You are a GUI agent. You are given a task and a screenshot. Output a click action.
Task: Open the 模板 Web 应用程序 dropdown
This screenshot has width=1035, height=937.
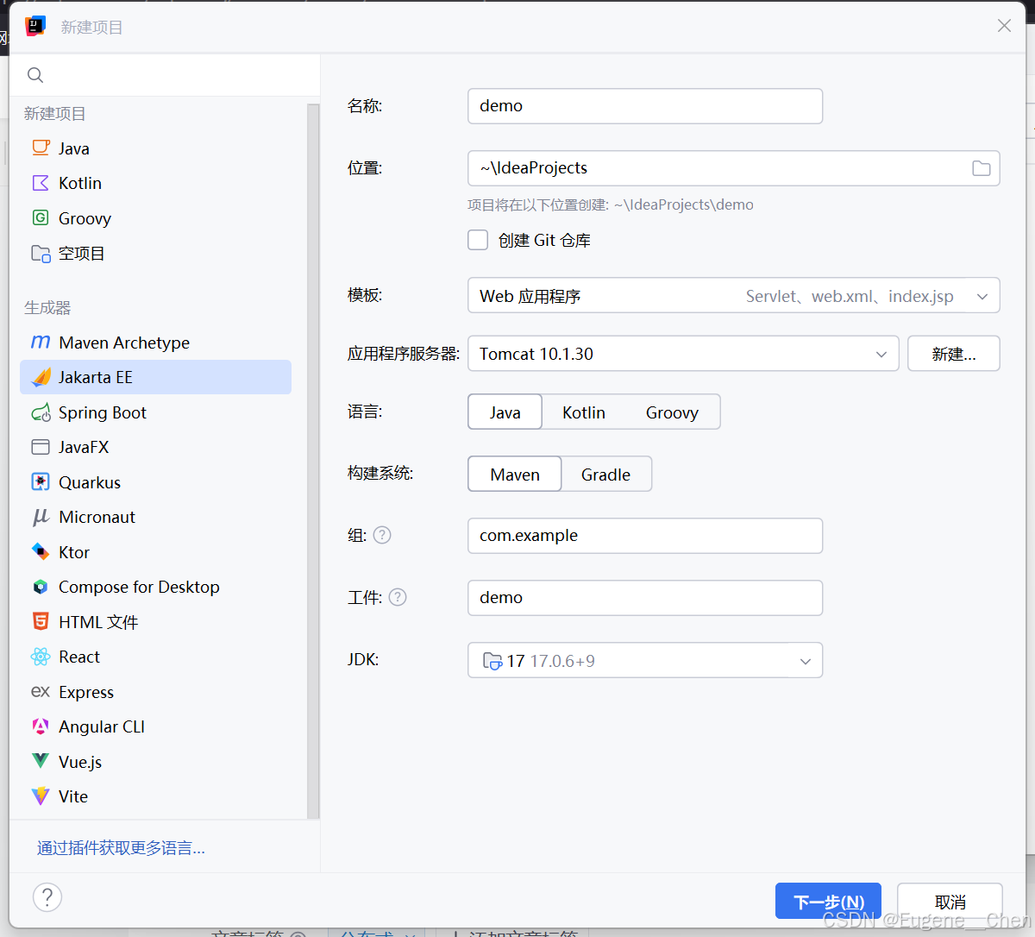tap(734, 295)
